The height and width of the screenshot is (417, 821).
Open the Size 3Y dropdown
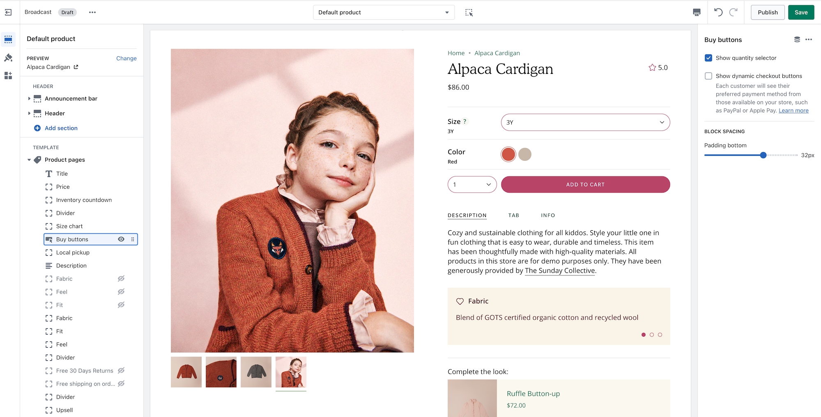click(x=585, y=122)
